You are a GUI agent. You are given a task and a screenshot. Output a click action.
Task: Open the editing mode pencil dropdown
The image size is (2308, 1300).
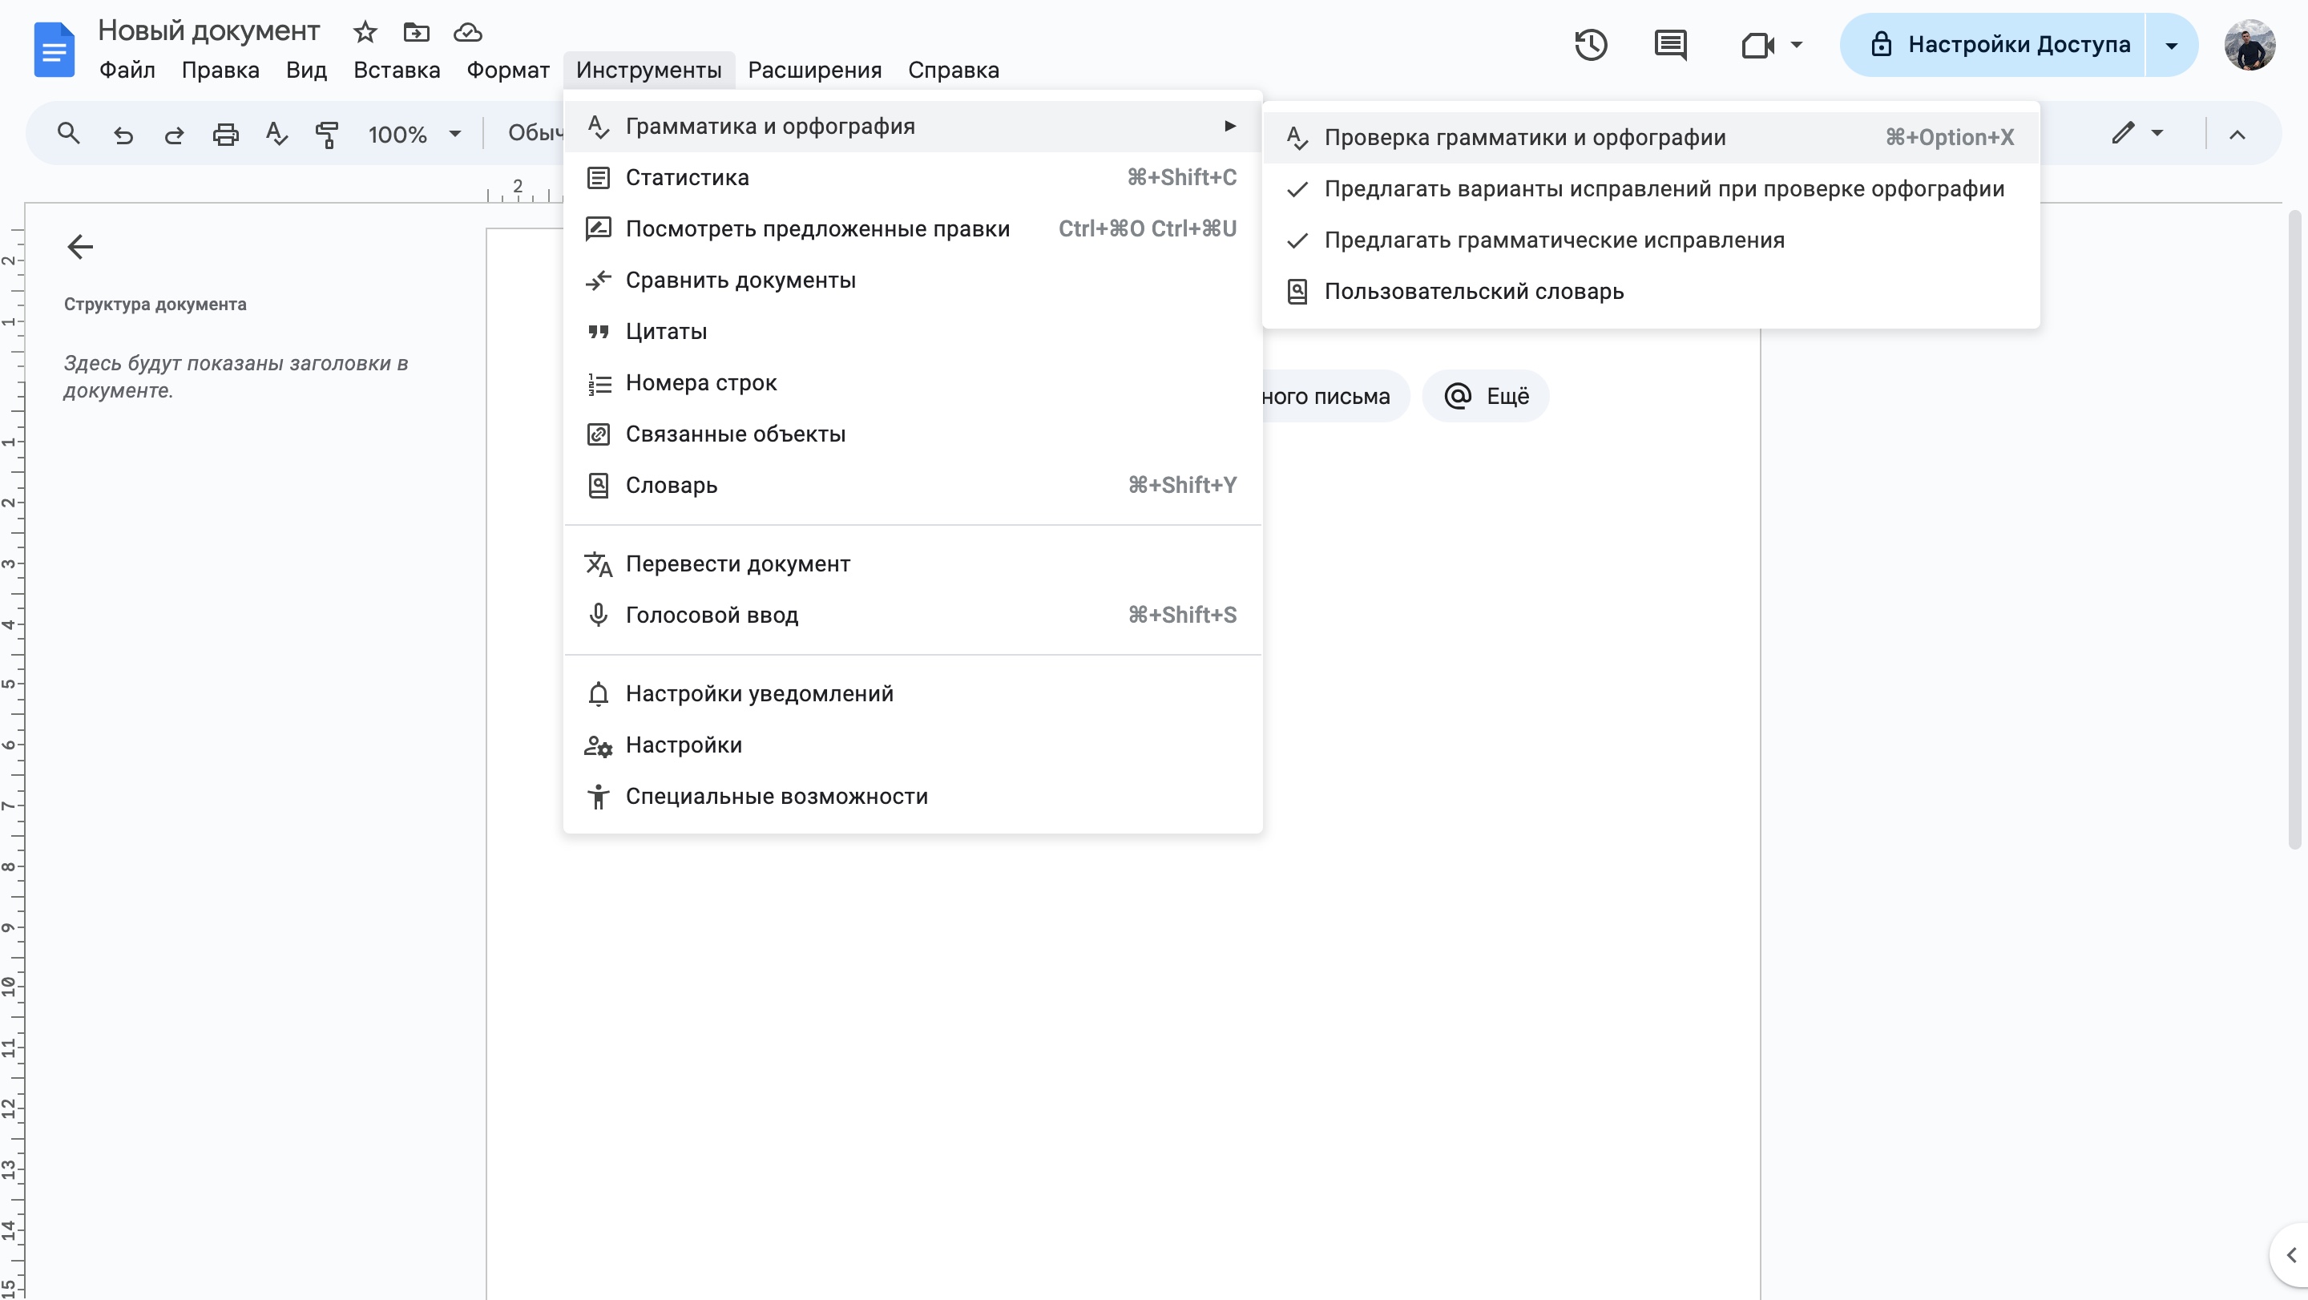click(2137, 134)
